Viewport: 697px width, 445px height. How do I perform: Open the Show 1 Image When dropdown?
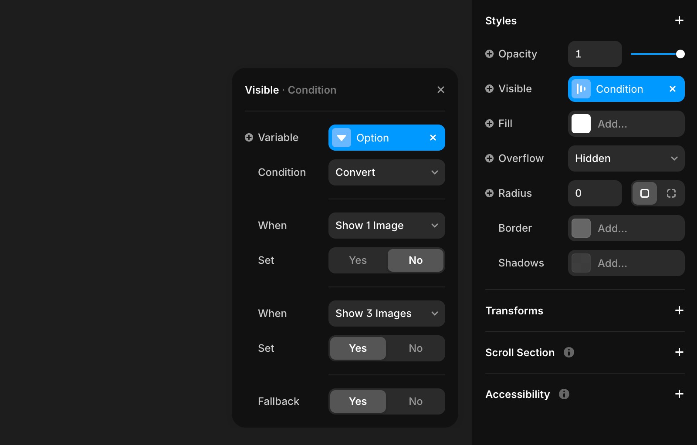[x=386, y=226]
